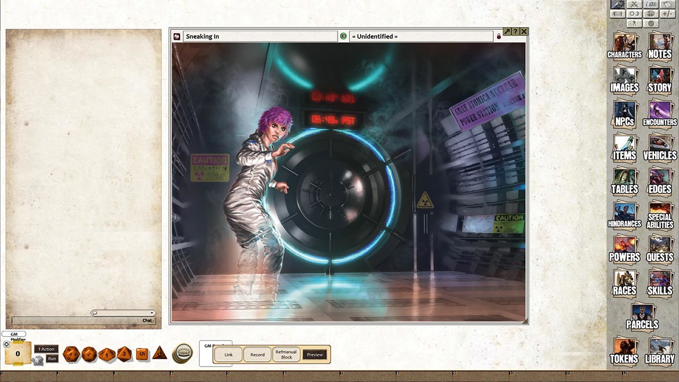Open the color palette icon
This screenshot has width=679, height=382.
click(x=651, y=14)
